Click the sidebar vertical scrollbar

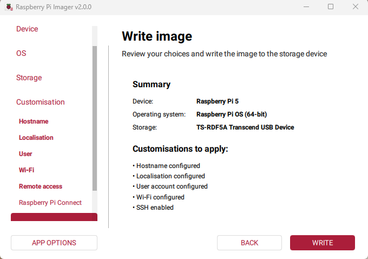[95, 118]
